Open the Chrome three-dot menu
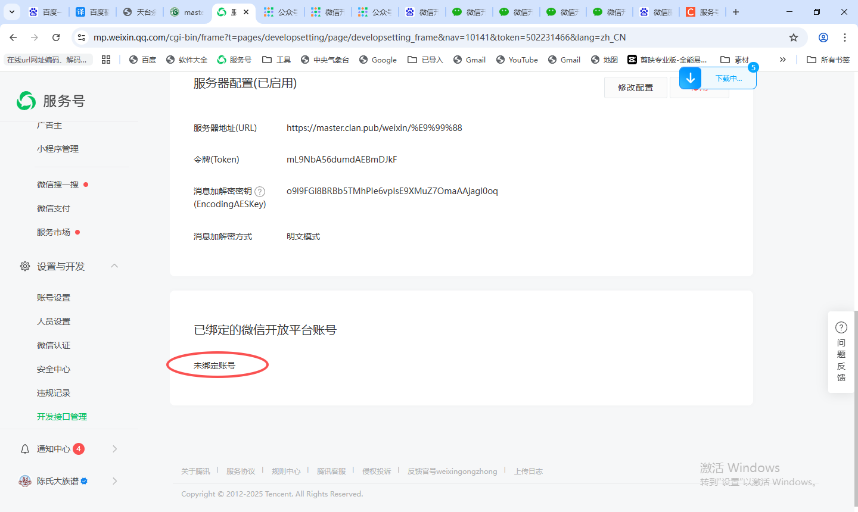 point(845,37)
